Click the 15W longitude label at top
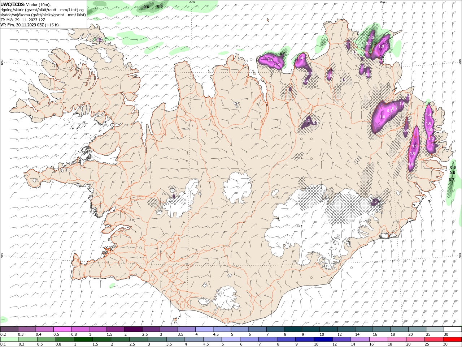Image resolution: width=462 pixels, height=347 pixels. (382, 2)
